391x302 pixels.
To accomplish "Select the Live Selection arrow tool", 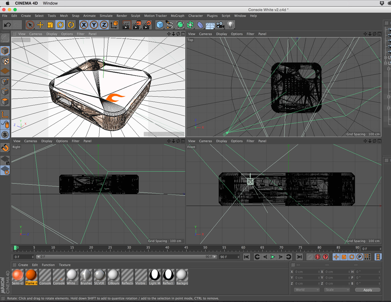I will click(30, 25).
